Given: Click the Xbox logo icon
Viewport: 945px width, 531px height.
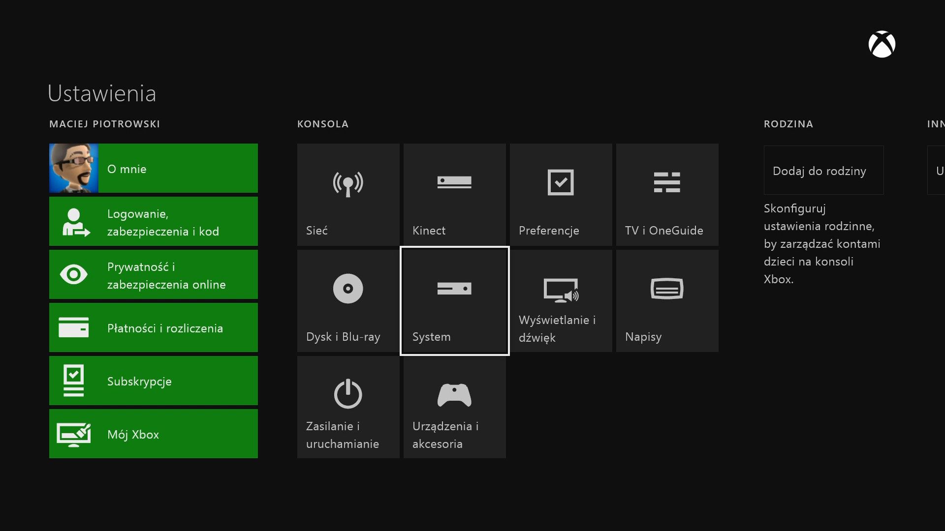Looking at the screenshot, I should pos(882,44).
